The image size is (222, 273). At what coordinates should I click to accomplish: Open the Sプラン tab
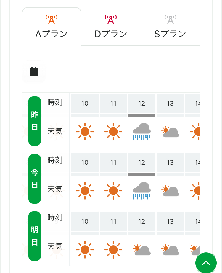pos(170,27)
